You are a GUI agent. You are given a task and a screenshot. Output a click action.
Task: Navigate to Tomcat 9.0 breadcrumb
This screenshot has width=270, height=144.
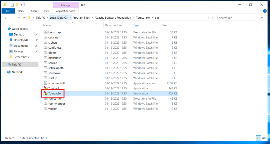[143, 18]
